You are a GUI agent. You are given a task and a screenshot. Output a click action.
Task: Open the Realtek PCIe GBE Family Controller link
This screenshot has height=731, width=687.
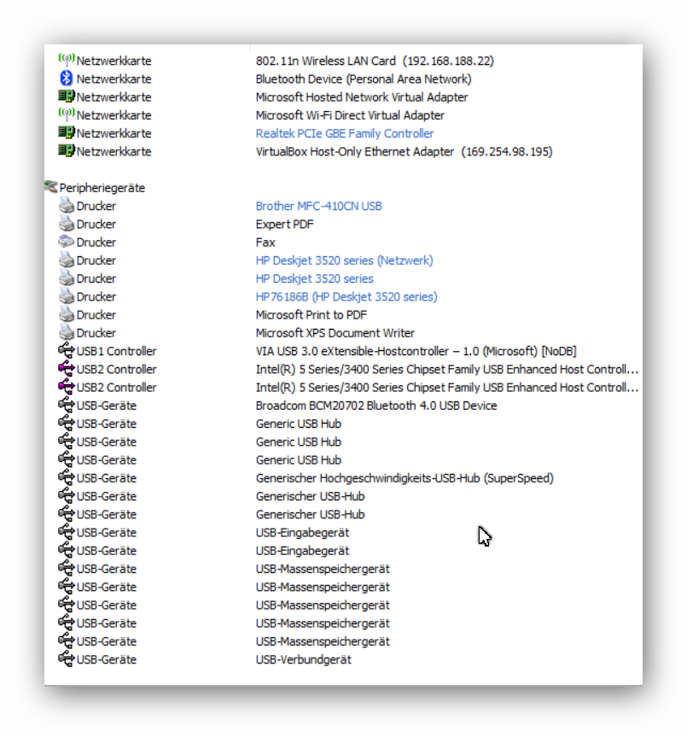[x=345, y=133]
